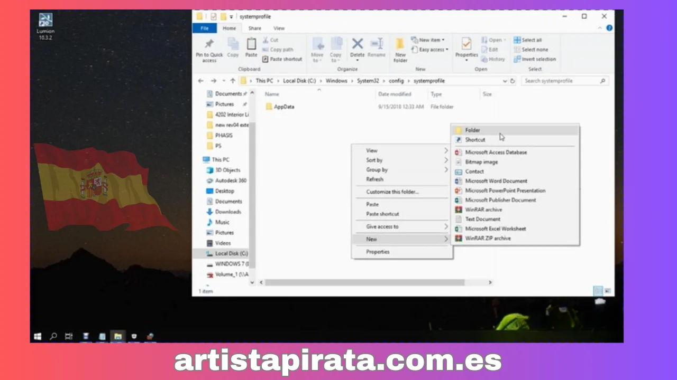Sort by the Type column header
This screenshot has height=380, width=677.
436,94
